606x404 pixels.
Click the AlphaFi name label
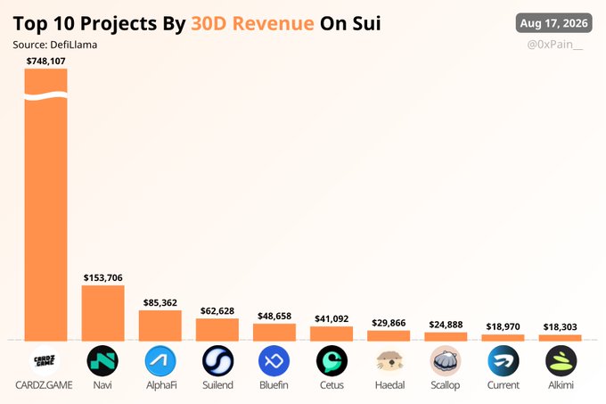point(161,385)
